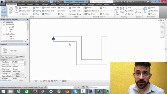This screenshot has width=167, height=94.
Task: Click the Set work plane tool
Action: (x=145, y=10)
